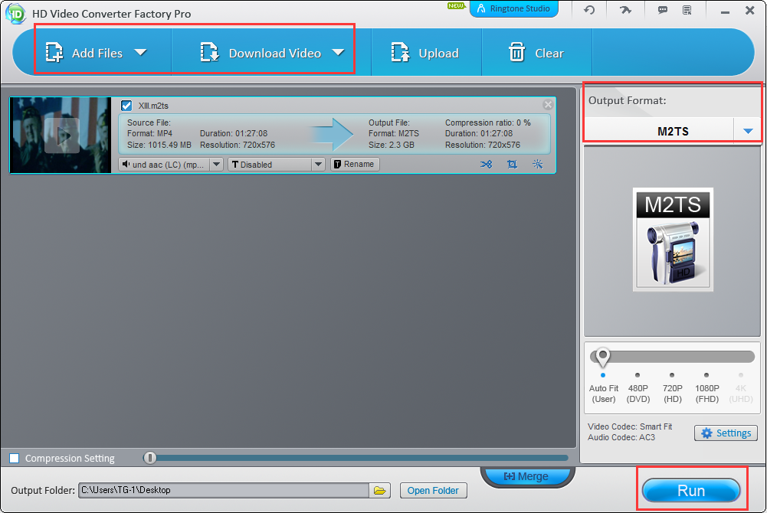
Task: Click the Upload page-arrow icon
Action: pos(400,52)
